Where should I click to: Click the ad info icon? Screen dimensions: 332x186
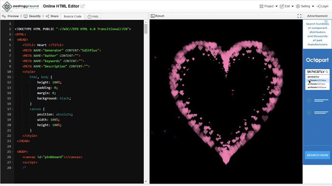(326, 21)
